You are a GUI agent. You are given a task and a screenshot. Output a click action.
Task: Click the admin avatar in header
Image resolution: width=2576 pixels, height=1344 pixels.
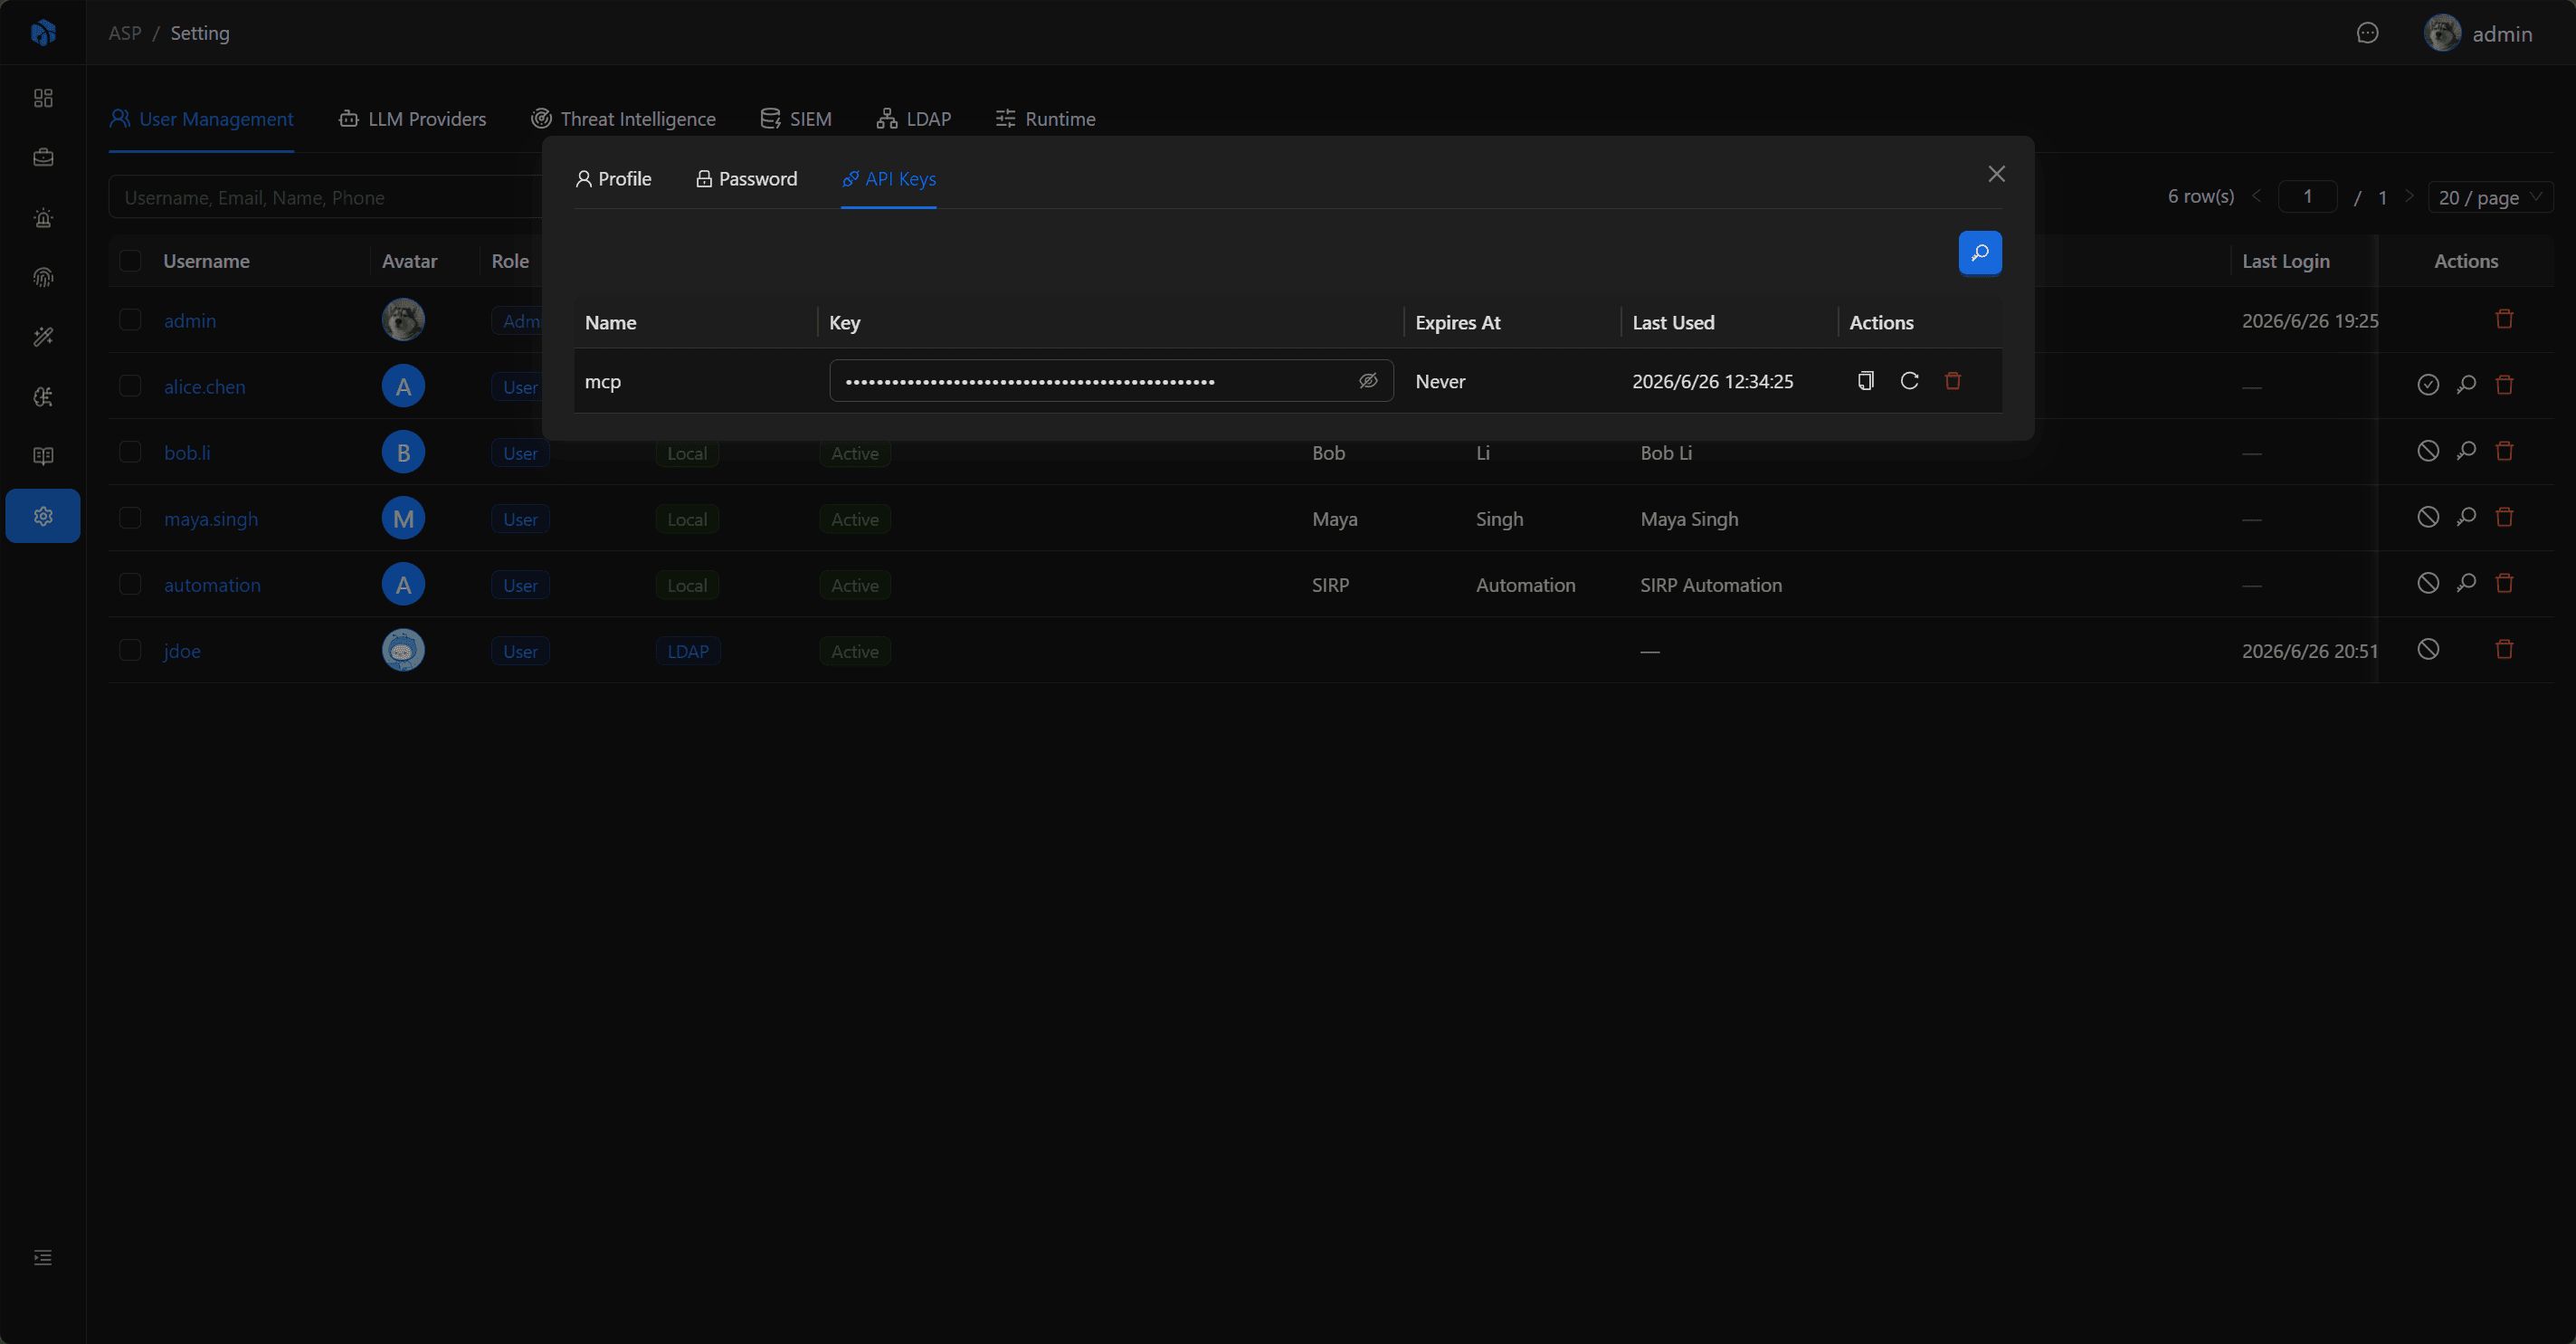click(x=2442, y=33)
